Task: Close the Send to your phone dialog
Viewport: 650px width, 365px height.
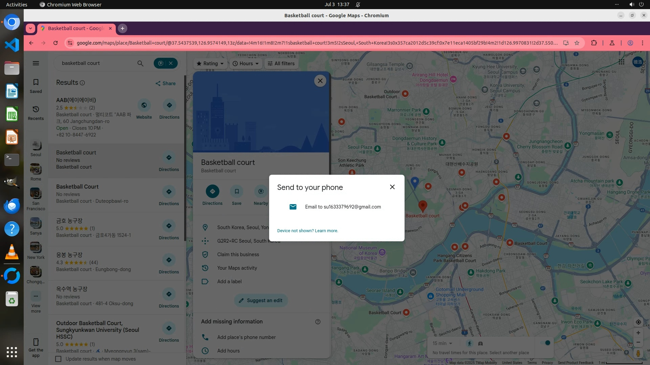Action: pyautogui.click(x=392, y=187)
